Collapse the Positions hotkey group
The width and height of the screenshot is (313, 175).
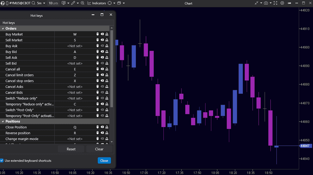click(3, 121)
